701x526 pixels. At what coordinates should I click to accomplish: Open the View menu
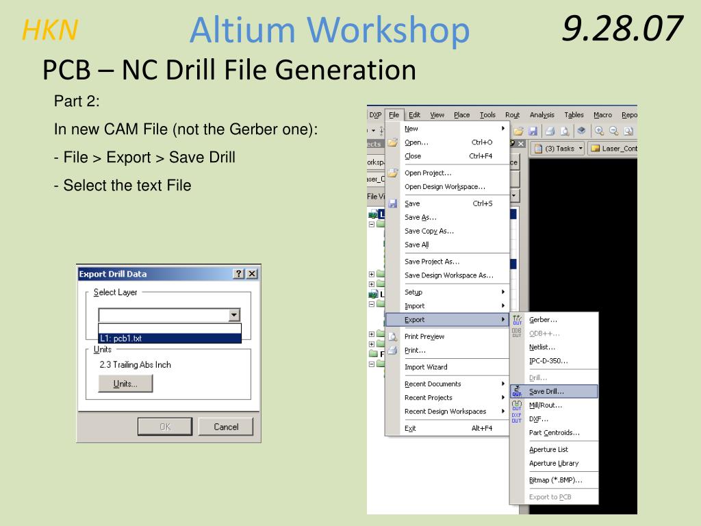coord(437,115)
